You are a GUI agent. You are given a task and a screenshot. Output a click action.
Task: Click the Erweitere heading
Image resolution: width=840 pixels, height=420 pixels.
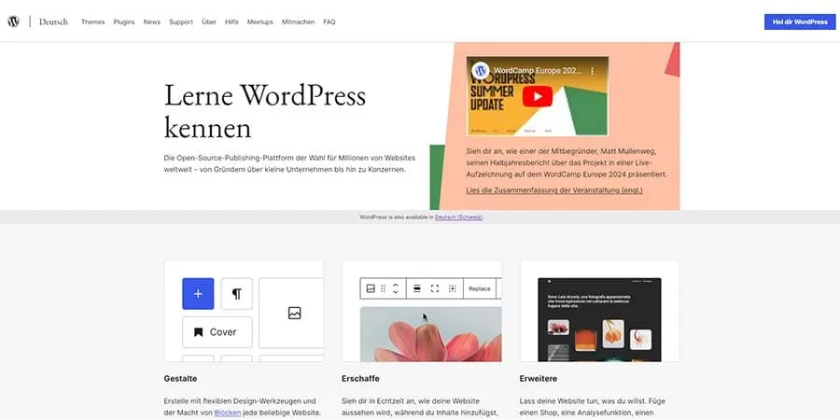tap(539, 378)
